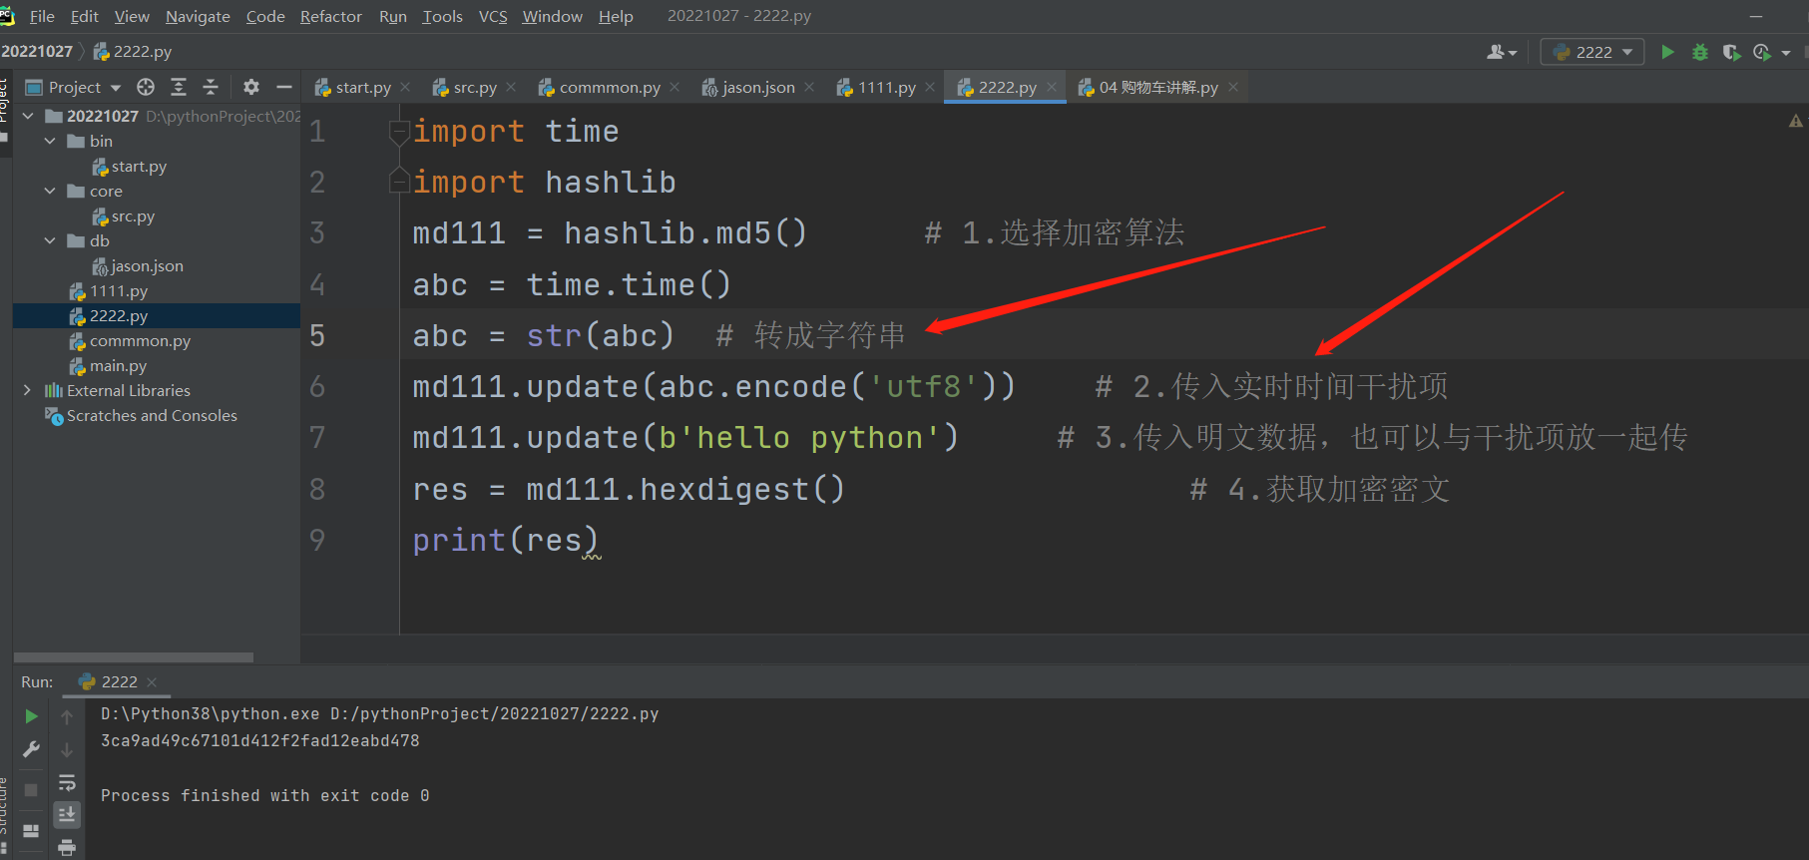Click the warning indicator in the editor corner
Screen dimensions: 1809x860
1795,122
